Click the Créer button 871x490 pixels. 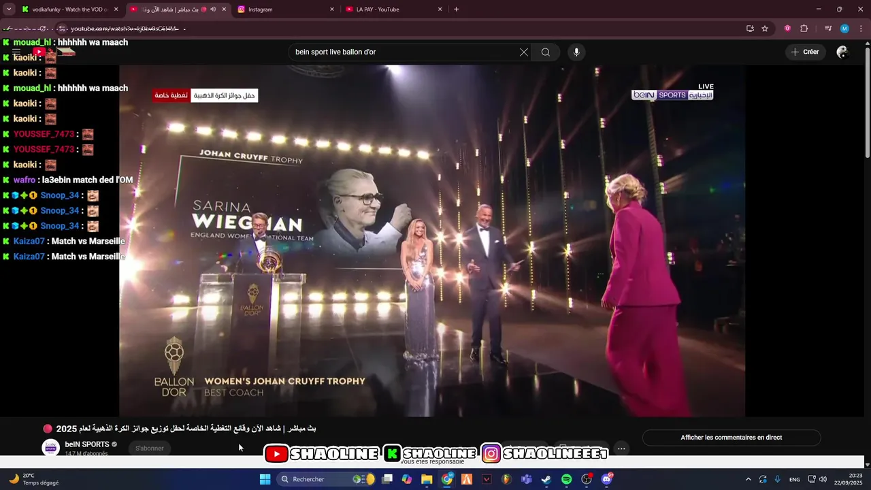(805, 52)
